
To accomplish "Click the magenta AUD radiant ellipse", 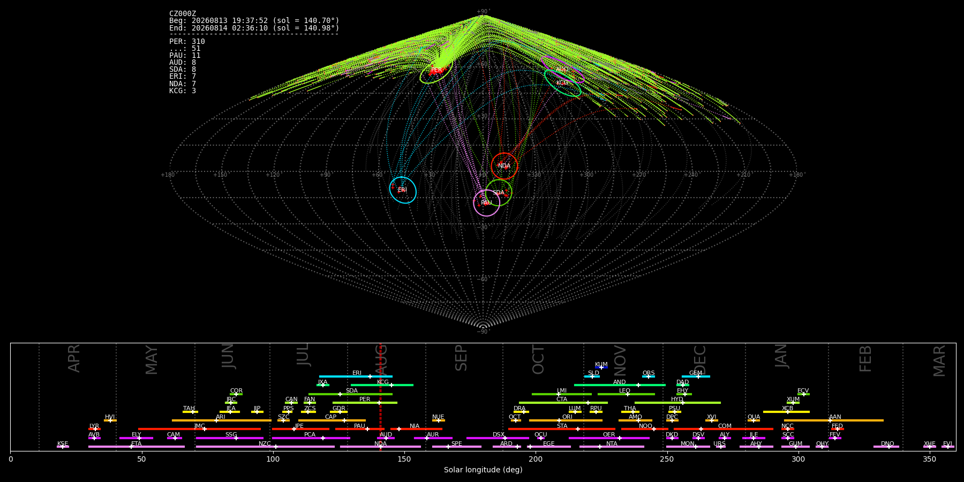I will point(562,70).
